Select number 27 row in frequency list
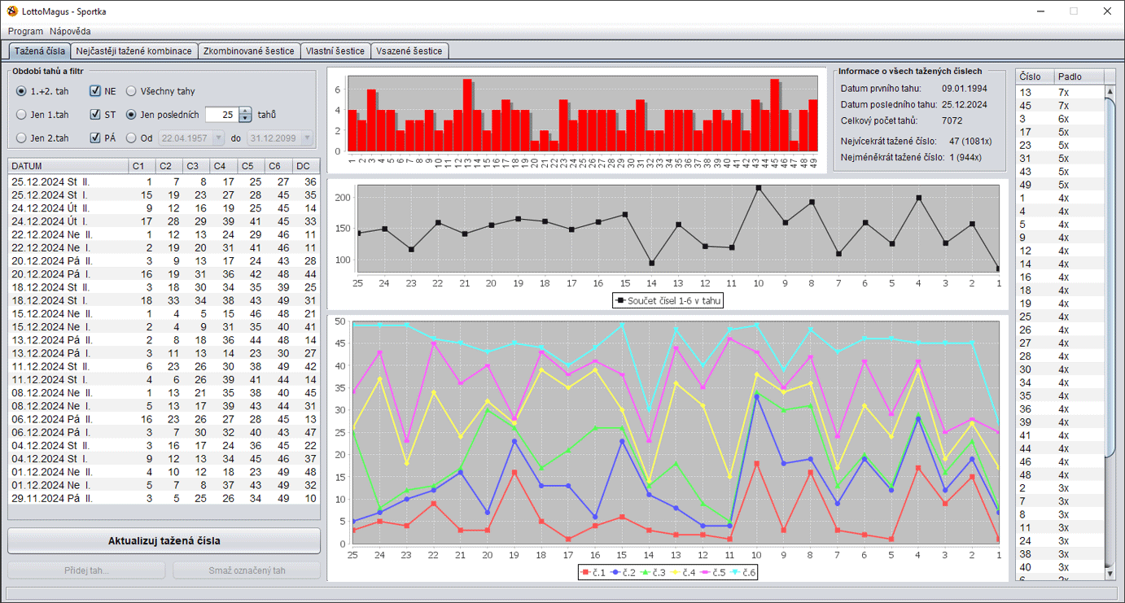Image resolution: width=1125 pixels, height=603 pixels. pyautogui.click(x=1061, y=343)
